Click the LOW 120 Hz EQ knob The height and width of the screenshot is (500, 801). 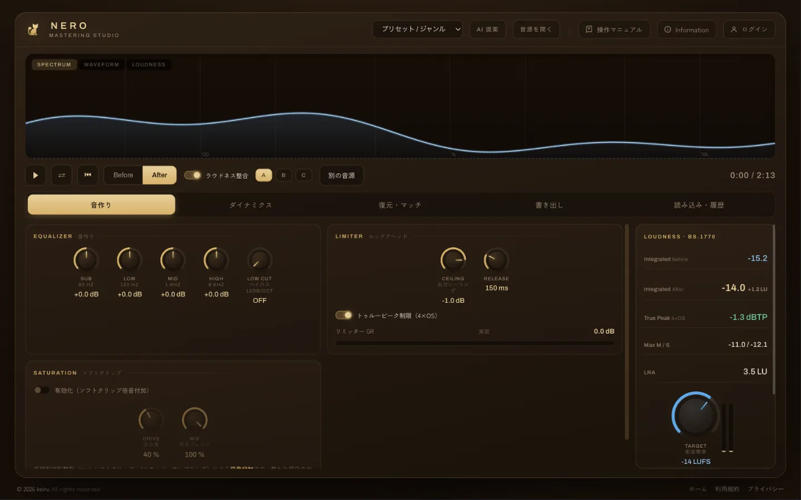tap(130, 259)
